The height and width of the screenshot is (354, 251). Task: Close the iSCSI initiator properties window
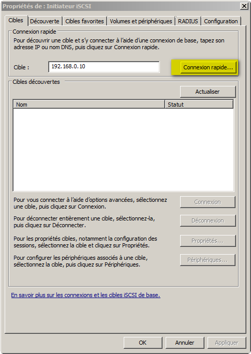tap(244, 6)
